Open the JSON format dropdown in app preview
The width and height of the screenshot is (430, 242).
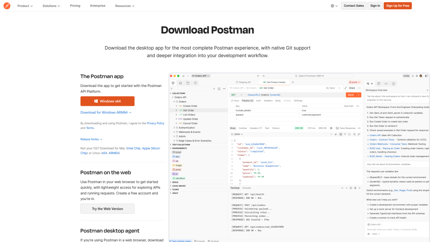[237, 134]
